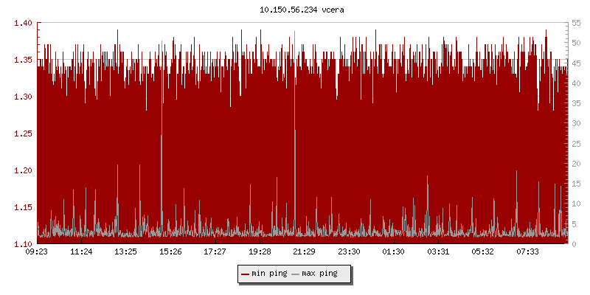Select the 1.10 left axis value
This screenshot has width=590, height=295.
click(24, 243)
